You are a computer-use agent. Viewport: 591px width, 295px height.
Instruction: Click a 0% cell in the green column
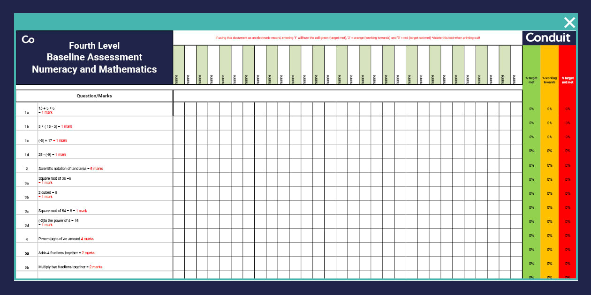pos(532,109)
